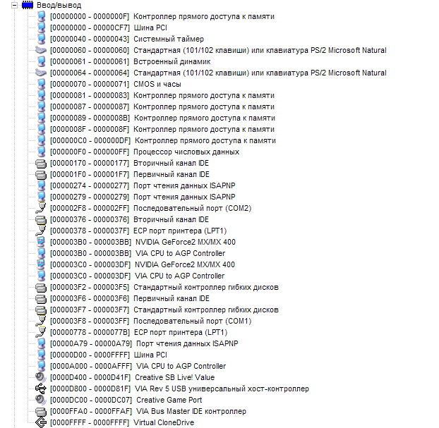
Task: Click the port icon for Последовательный порт (COM1)
Action: tap(41, 321)
